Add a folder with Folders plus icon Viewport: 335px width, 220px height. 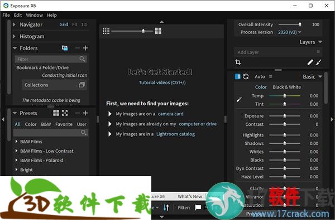[85, 48]
